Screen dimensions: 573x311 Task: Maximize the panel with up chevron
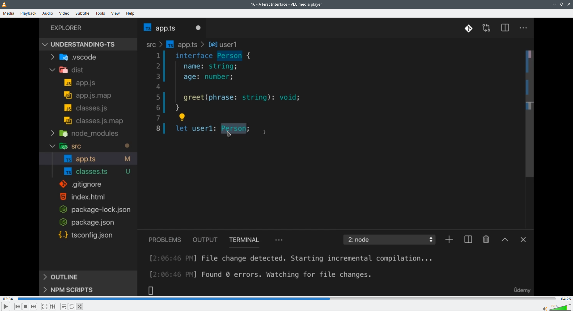coord(505,240)
